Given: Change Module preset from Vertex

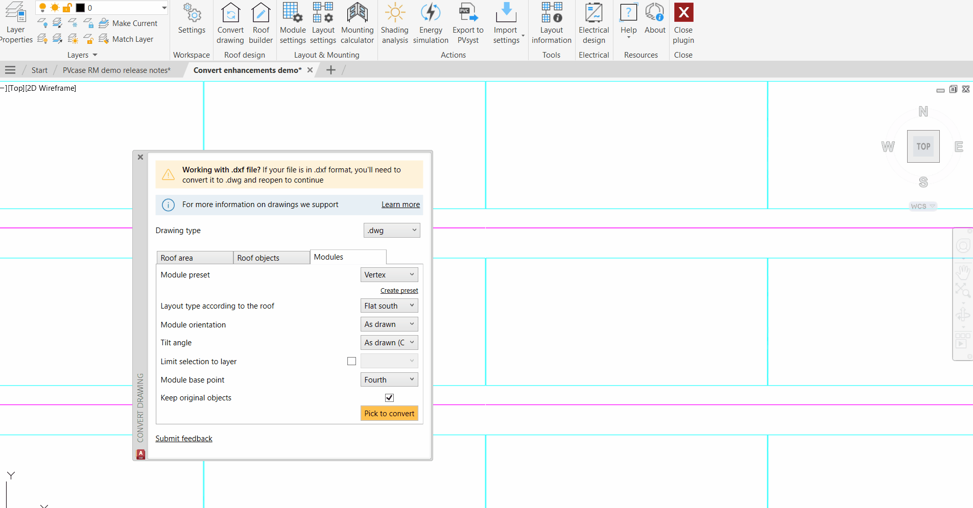Looking at the screenshot, I should coord(389,274).
